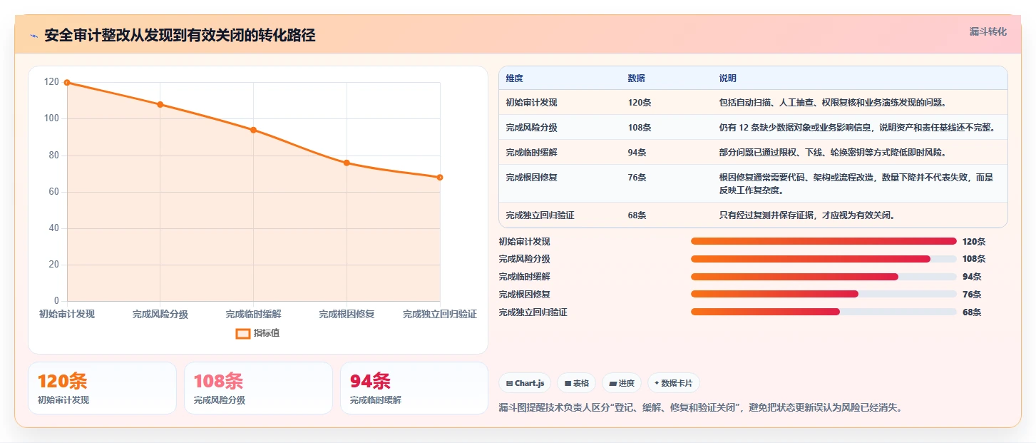Click the footnote starting 漏斗图提醒技术负责人
Viewport: 1036px width, 443px height.
702,408
